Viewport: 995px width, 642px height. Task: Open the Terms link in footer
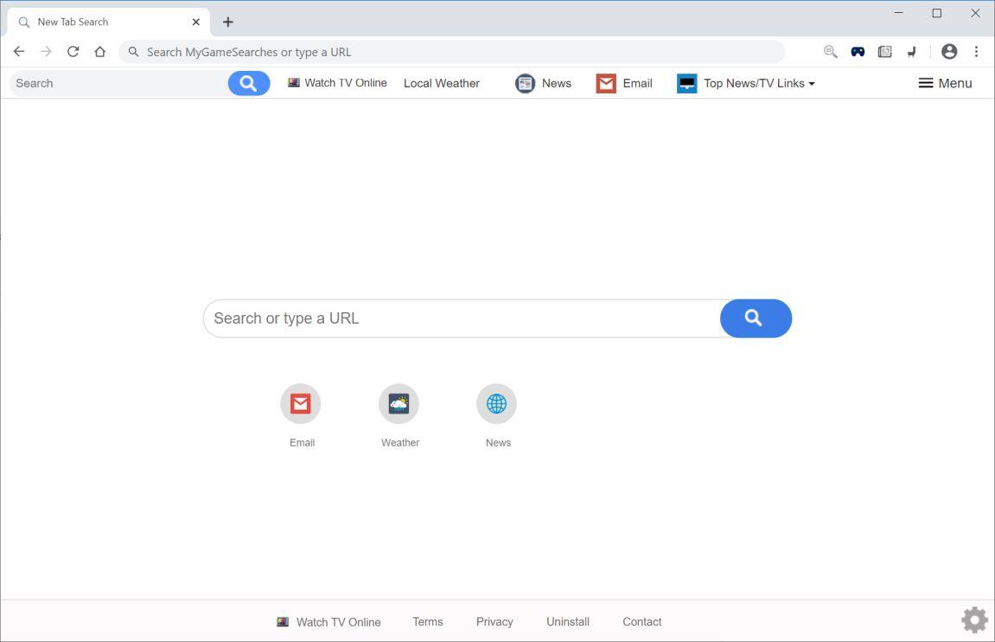click(428, 622)
